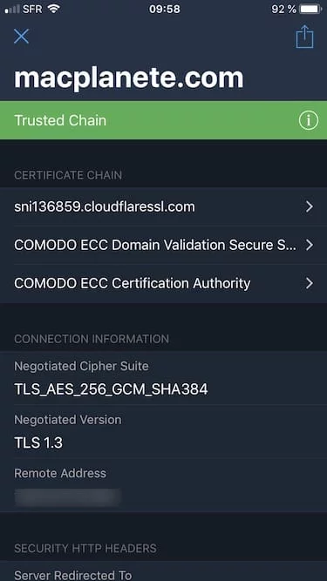Tap the macplanete.com title
The image size is (327, 581).
(129, 78)
